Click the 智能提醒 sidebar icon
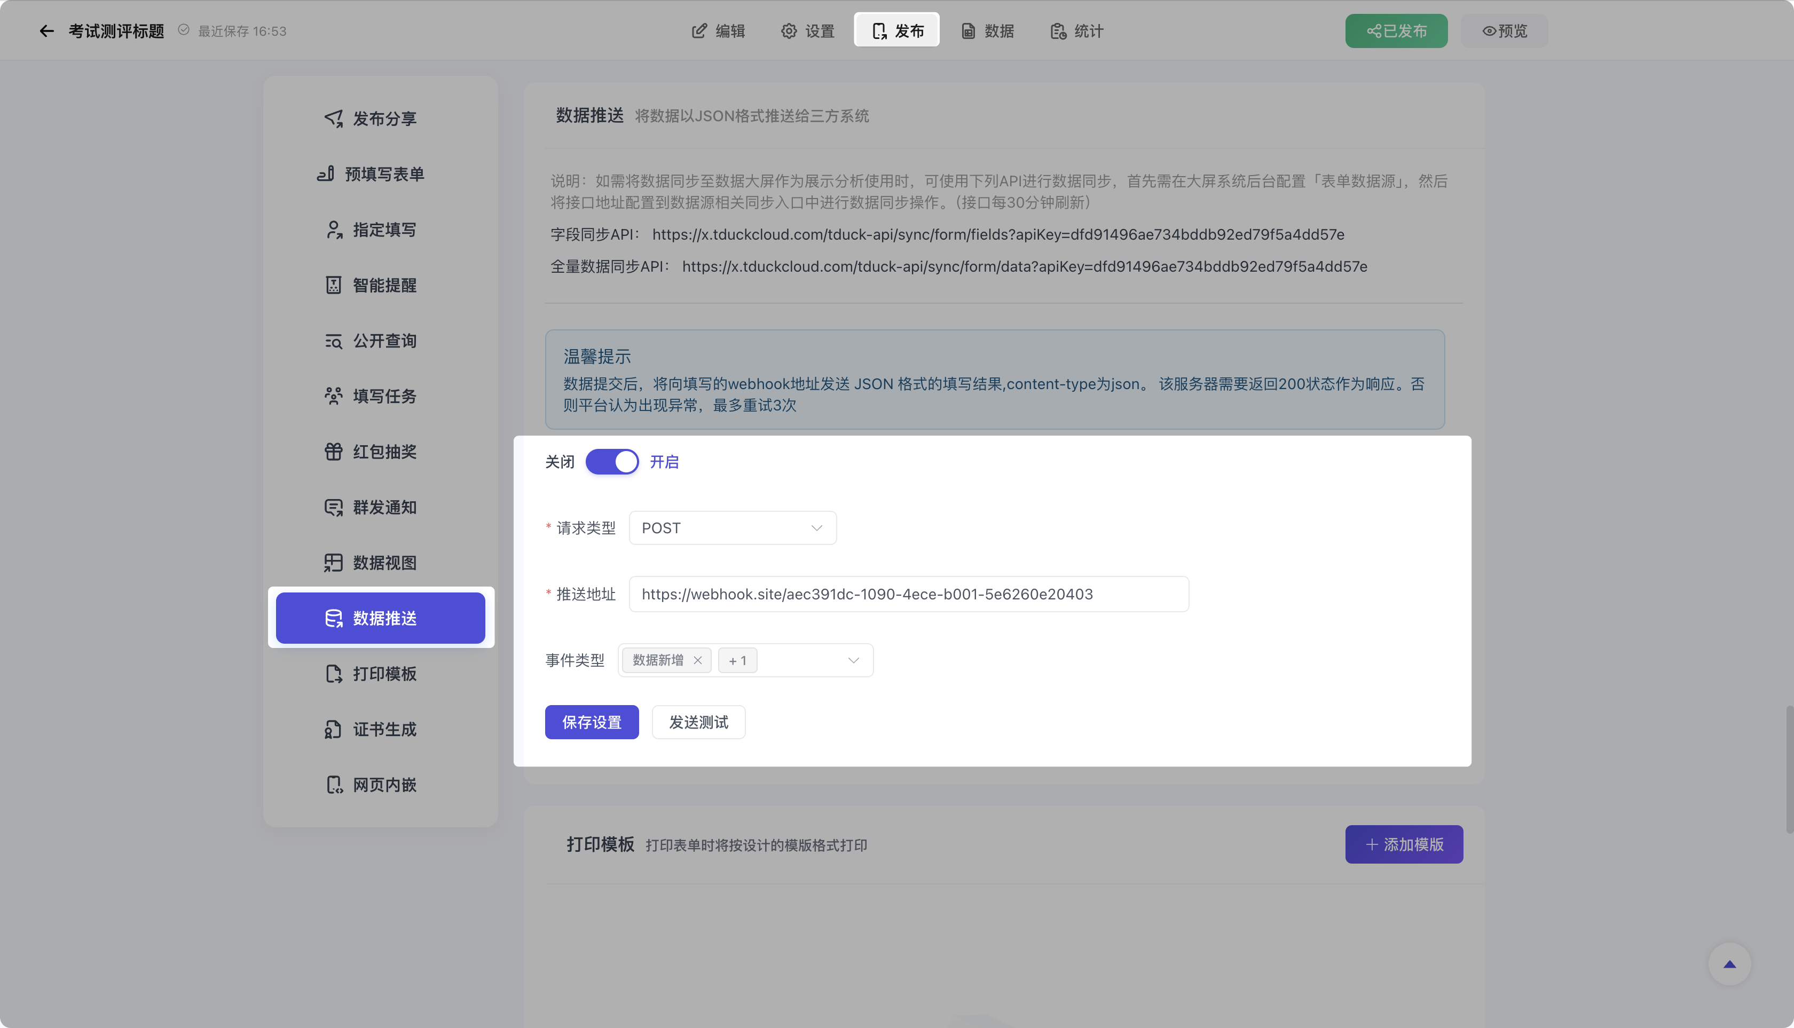The width and height of the screenshot is (1794, 1028). click(x=333, y=285)
